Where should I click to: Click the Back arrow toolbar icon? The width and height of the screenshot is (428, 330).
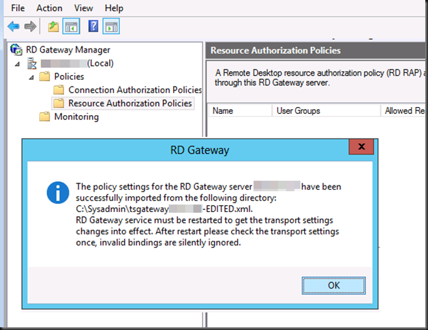coord(14,27)
